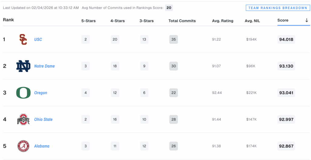Viewport: 311px width, 160px height.
Task: Click the Notre Dame team logo
Action: [x=23, y=66]
